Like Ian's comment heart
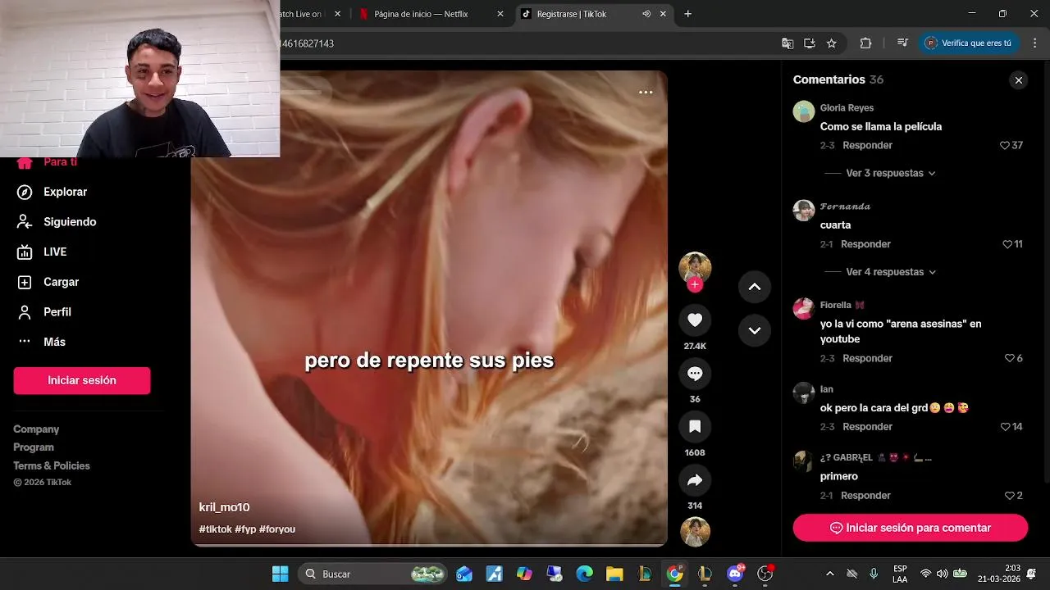This screenshot has height=590, width=1050. 1005,427
